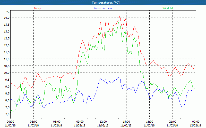Click the 14,0 y-axis value
The image size is (206, 128).
click(x=7, y=17)
